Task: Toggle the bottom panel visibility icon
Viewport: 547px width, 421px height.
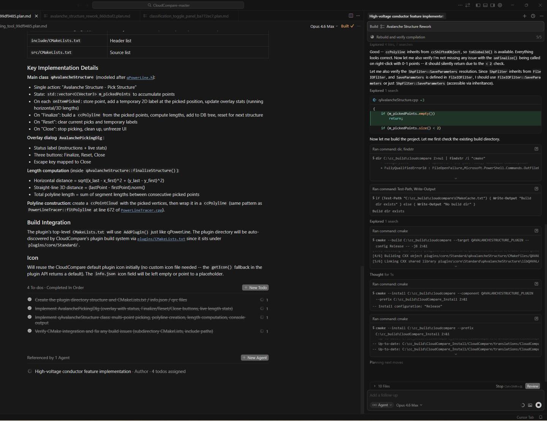Action: (x=485, y=5)
